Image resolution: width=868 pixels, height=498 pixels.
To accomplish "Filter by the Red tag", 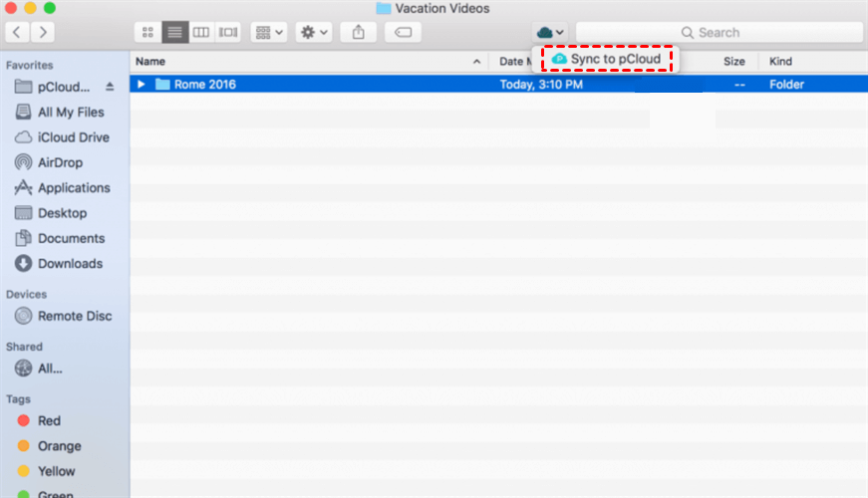I will point(39,421).
